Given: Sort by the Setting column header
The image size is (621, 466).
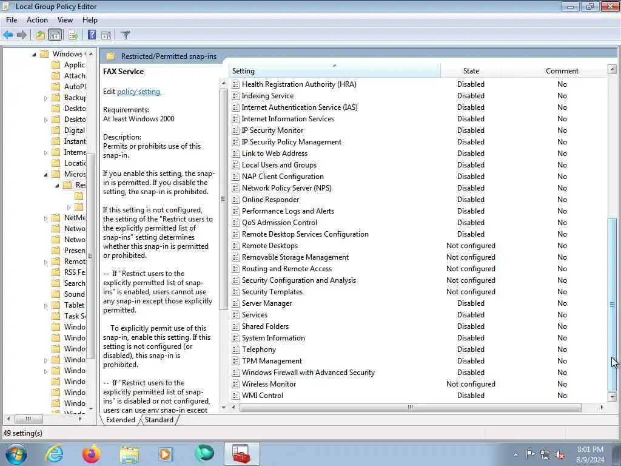Looking at the screenshot, I should (x=335, y=71).
